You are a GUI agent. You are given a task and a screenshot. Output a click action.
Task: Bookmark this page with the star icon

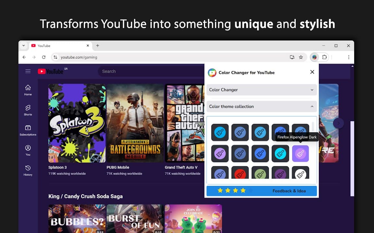click(x=301, y=57)
